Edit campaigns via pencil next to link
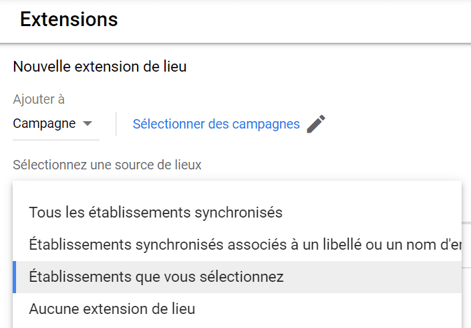Image resolution: width=471 pixels, height=328 pixels. click(x=316, y=124)
